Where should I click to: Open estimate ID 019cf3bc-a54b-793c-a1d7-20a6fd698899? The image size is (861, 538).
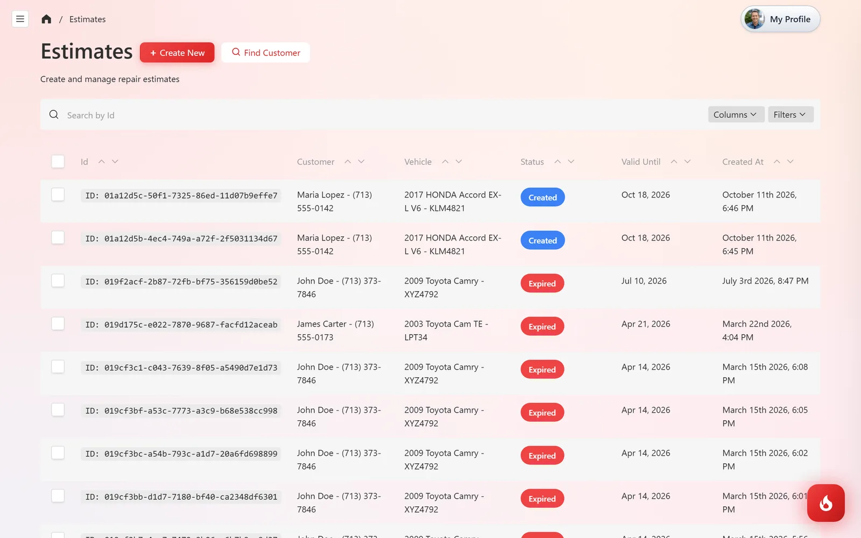181,454
